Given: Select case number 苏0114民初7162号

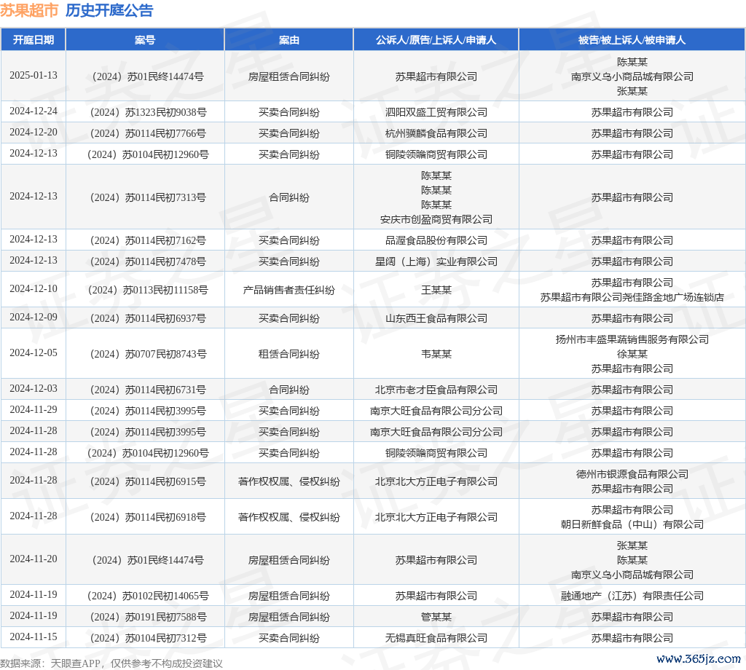Looking at the screenshot, I should [x=148, y=240].
